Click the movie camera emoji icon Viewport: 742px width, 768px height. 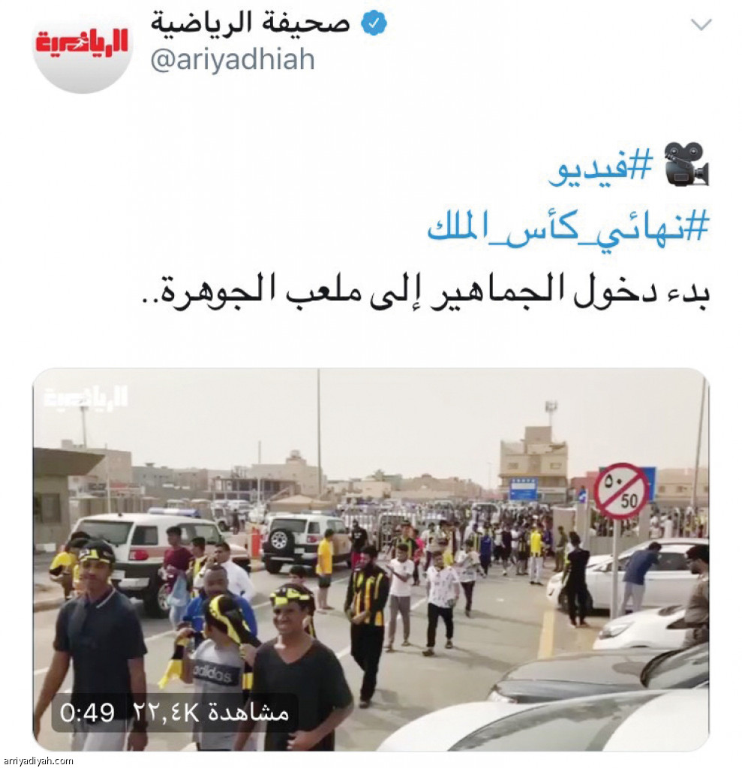(x=686, y=164)
